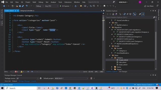Close the Create.cshtml tab
161x90 pixels.
point(18,11)
